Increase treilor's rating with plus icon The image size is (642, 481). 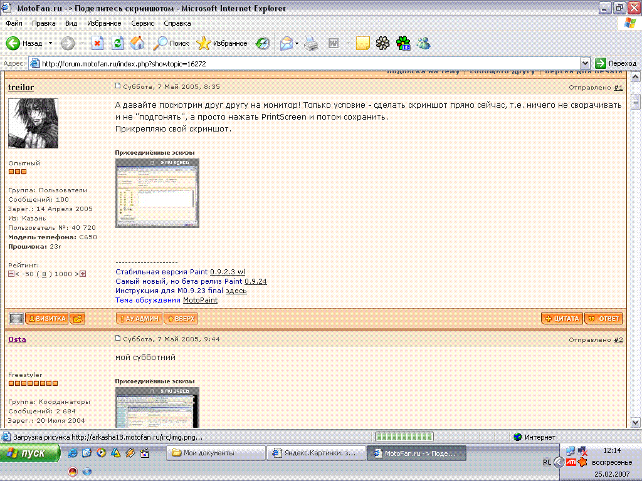[83, 274]
